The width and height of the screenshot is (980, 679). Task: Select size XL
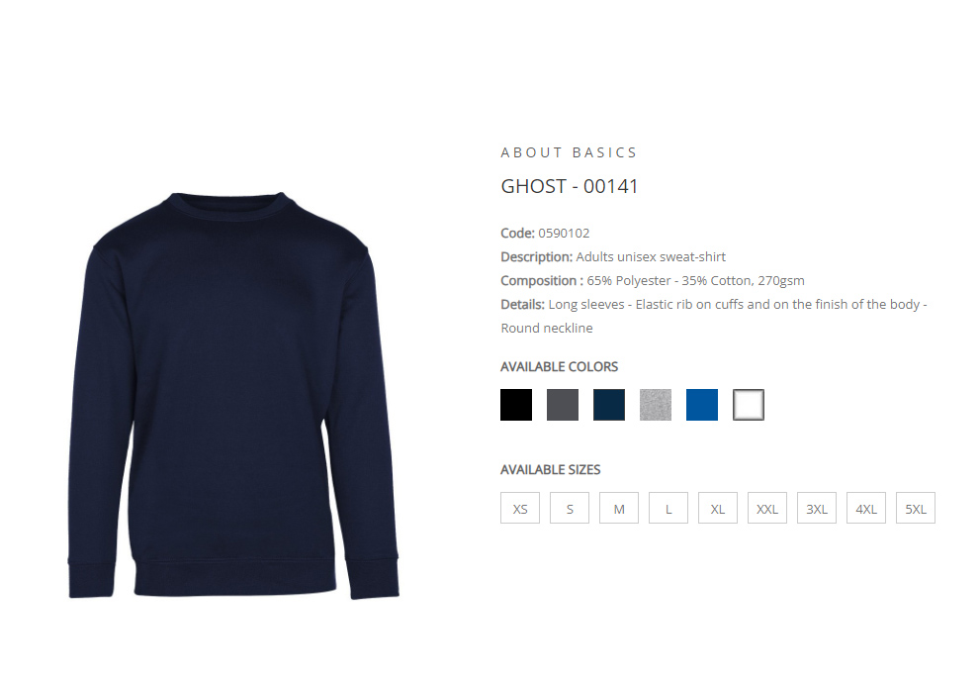(718, 508)
